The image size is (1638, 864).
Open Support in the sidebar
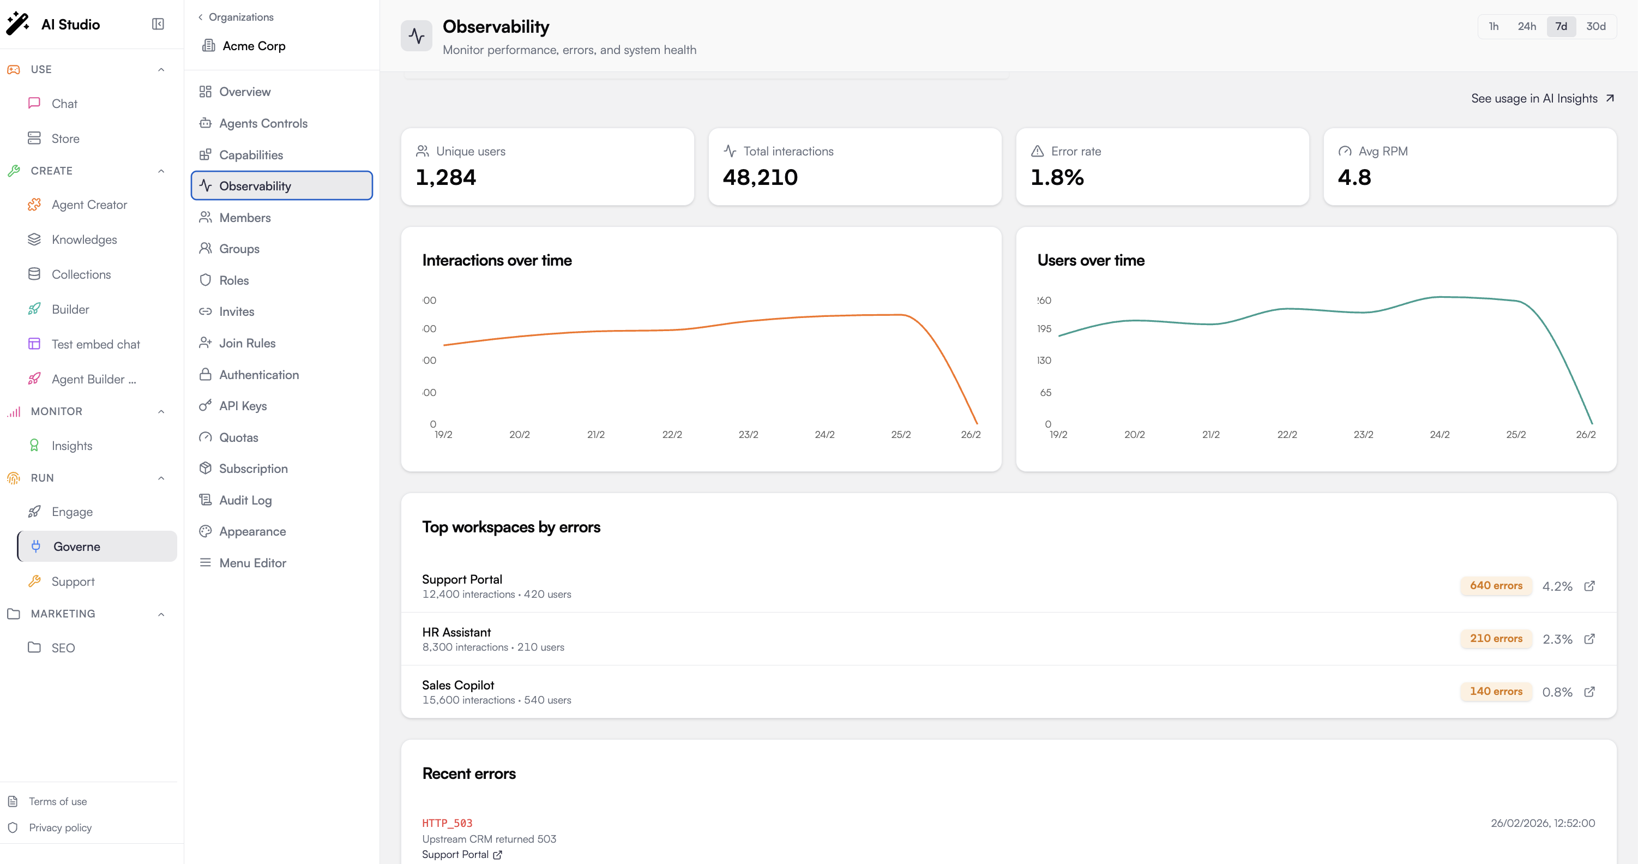click(97, 582)
